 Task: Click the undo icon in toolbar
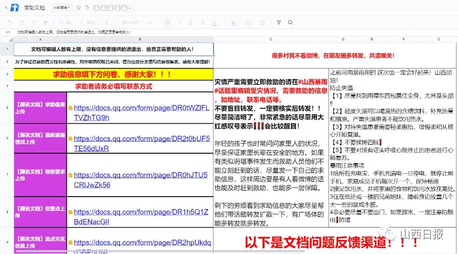[x=9, y=22]
